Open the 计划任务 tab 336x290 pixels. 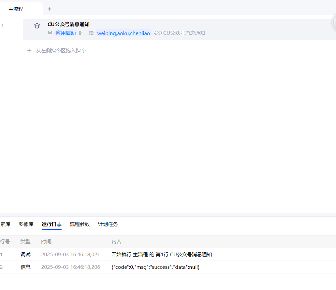[108, 224]
